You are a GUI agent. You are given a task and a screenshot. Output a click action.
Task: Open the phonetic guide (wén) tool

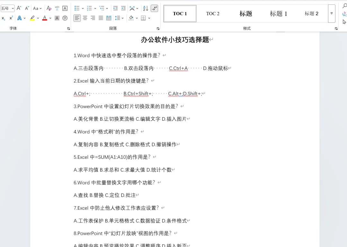pyautogui.click(x=57, y=8)
